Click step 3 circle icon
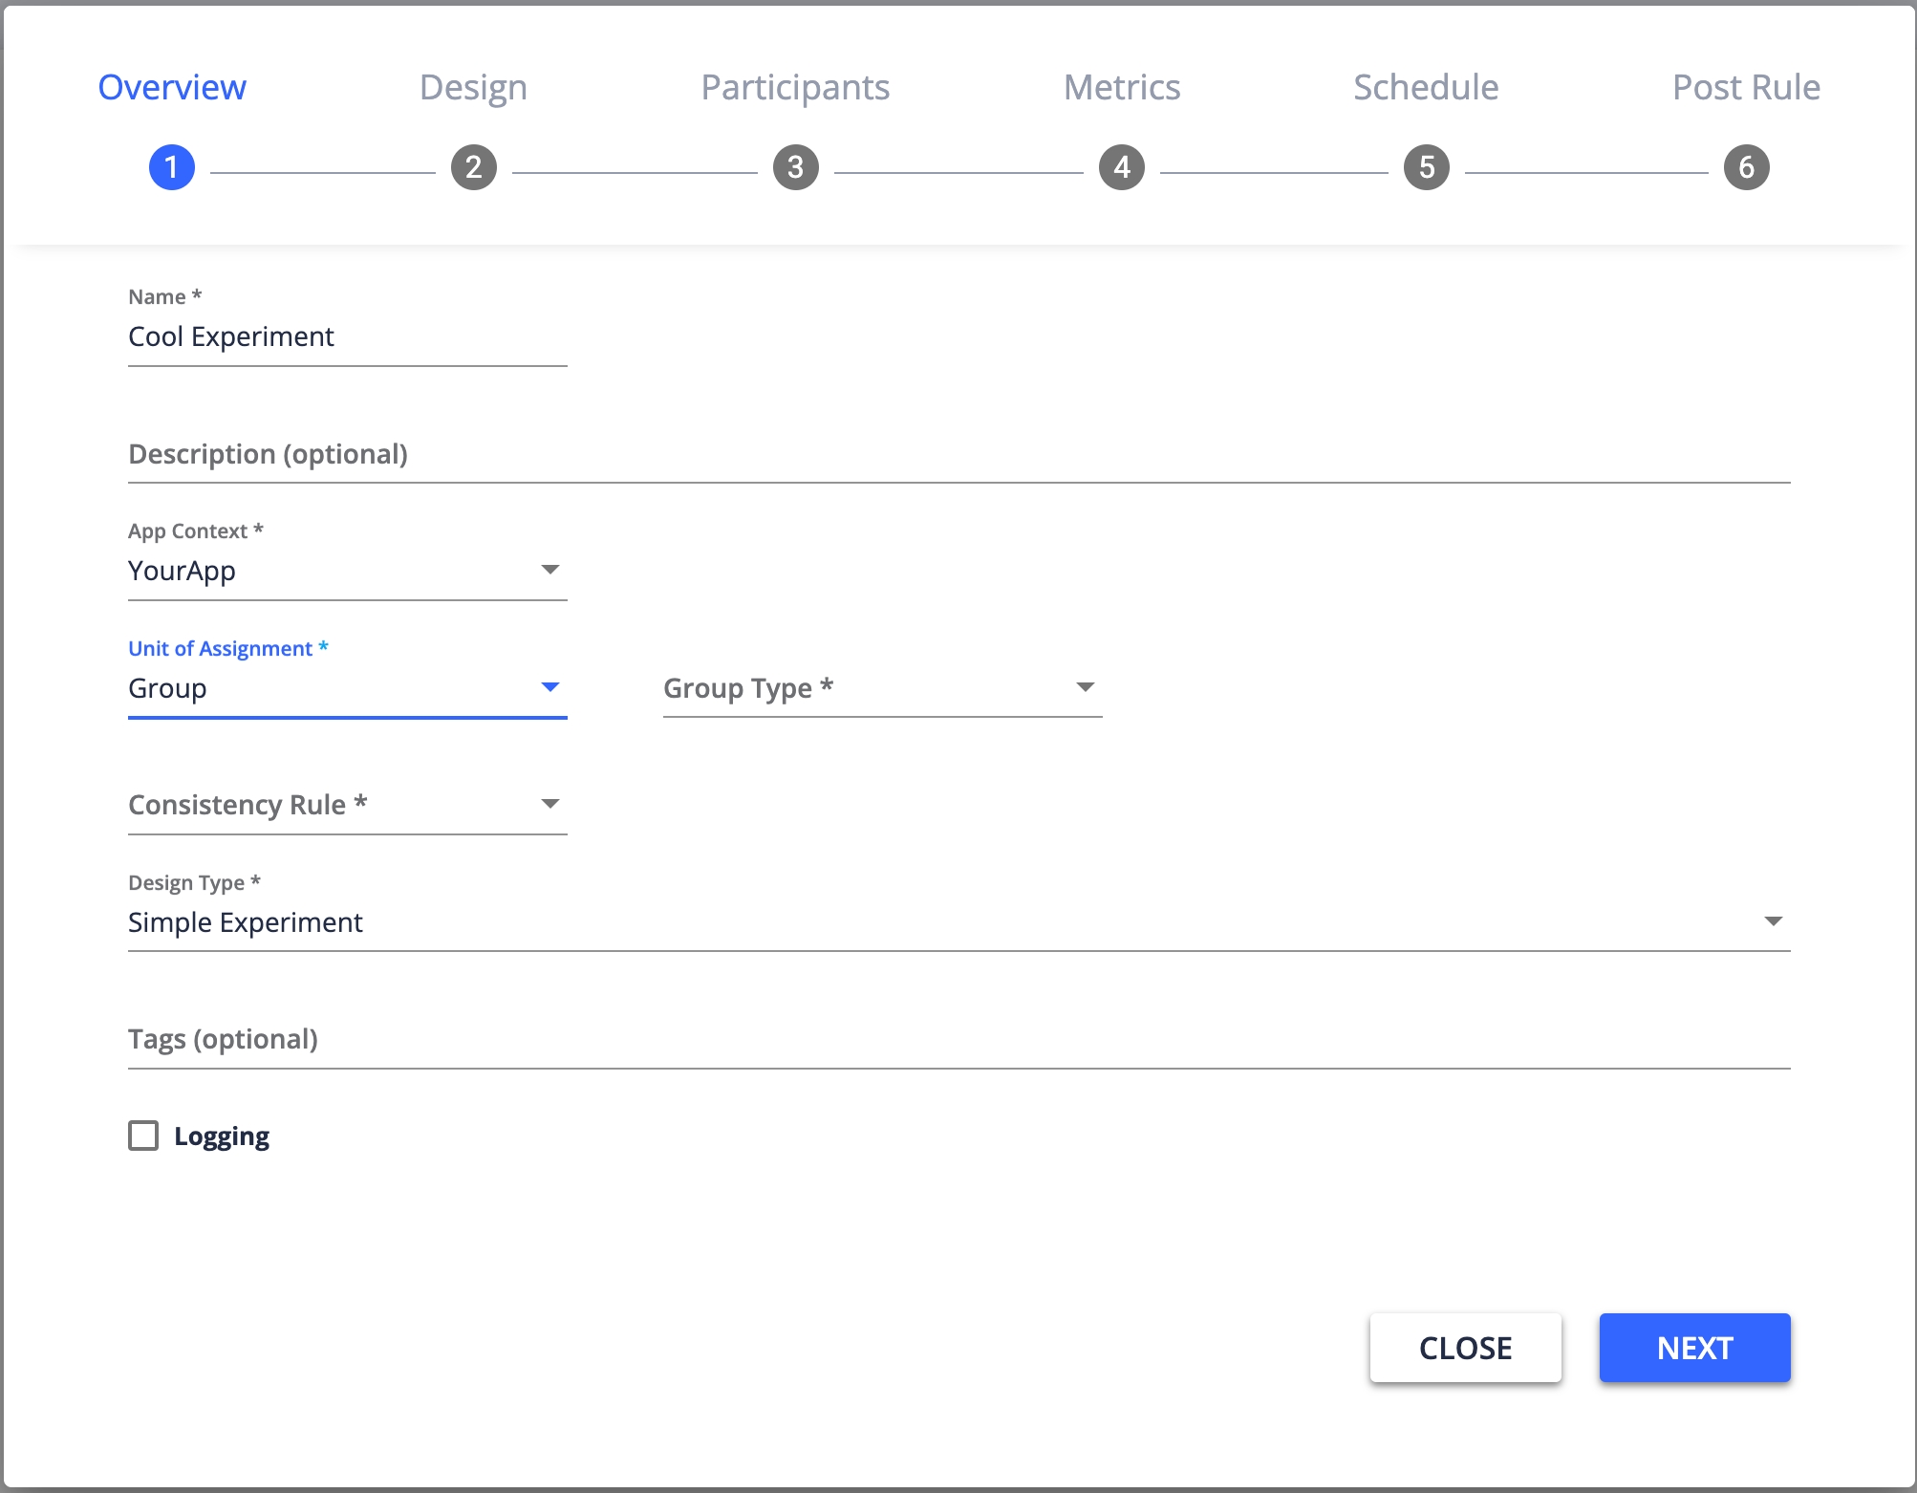The height and width of the screenshot is (1493, 1917). (x=796, y=168)
